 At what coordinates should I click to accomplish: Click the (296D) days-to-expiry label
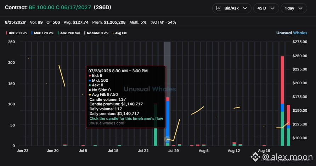point(102,7)
